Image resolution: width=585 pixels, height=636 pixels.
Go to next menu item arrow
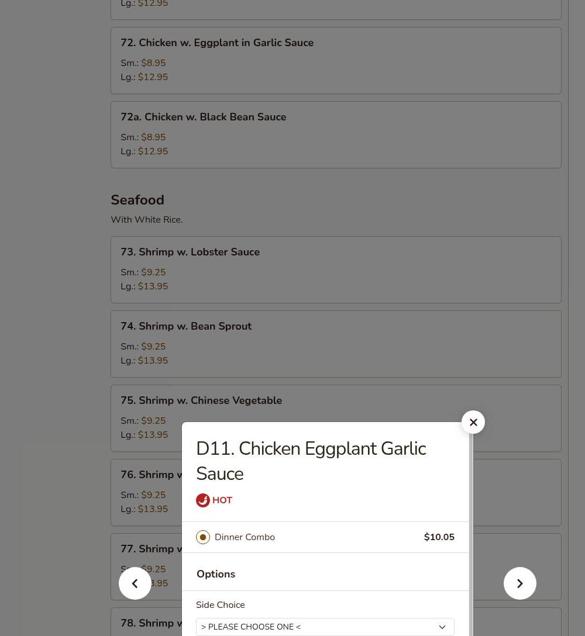click(x=519, y=583)
